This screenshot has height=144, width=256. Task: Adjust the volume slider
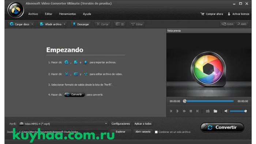(x=238, y=111)
